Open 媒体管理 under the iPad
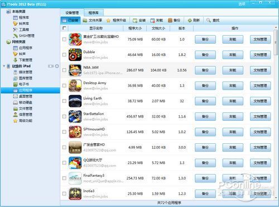279x207 pixels. click(23, 72)
